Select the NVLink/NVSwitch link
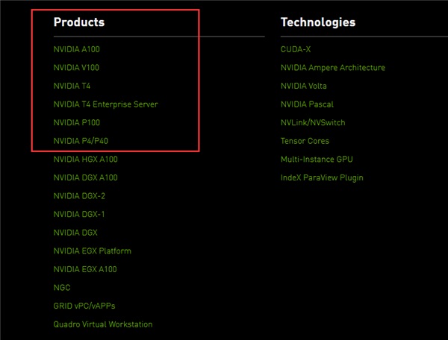 pos(313,122)
